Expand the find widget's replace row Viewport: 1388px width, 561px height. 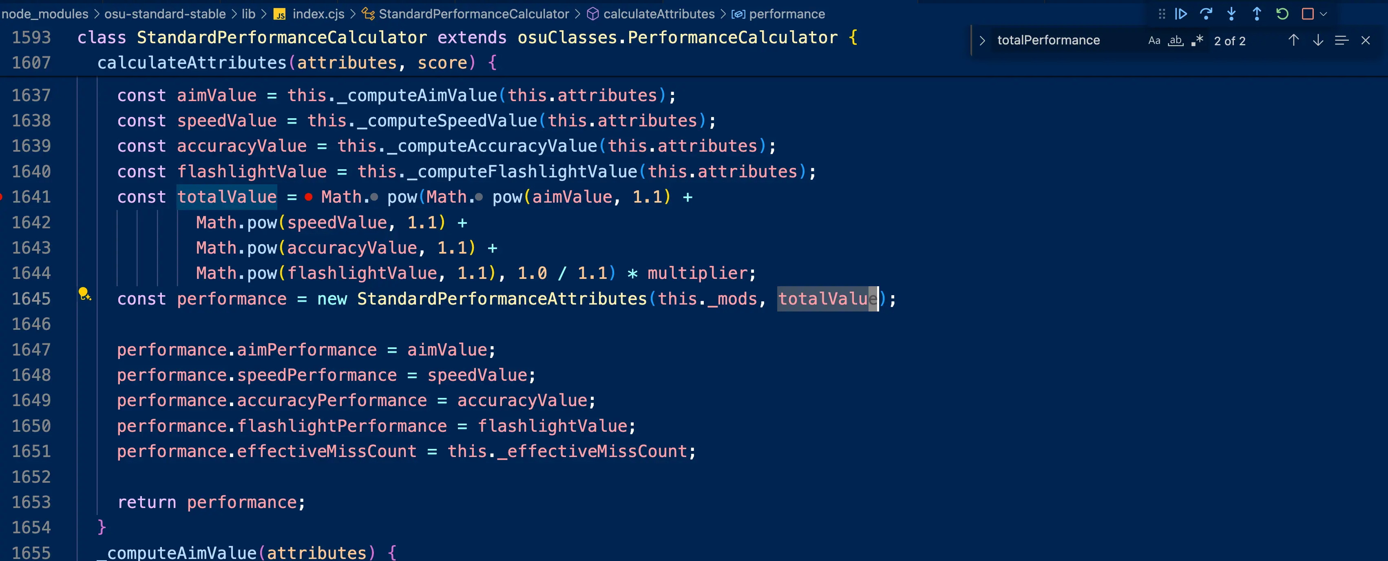(982, 40)
